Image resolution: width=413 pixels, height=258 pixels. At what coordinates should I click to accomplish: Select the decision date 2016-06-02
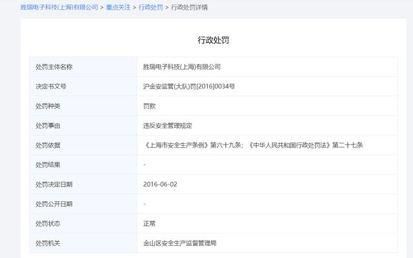[160, 184]
